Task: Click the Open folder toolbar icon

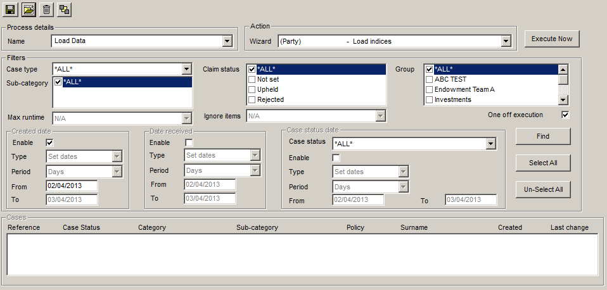Action: tap(29, 9)
